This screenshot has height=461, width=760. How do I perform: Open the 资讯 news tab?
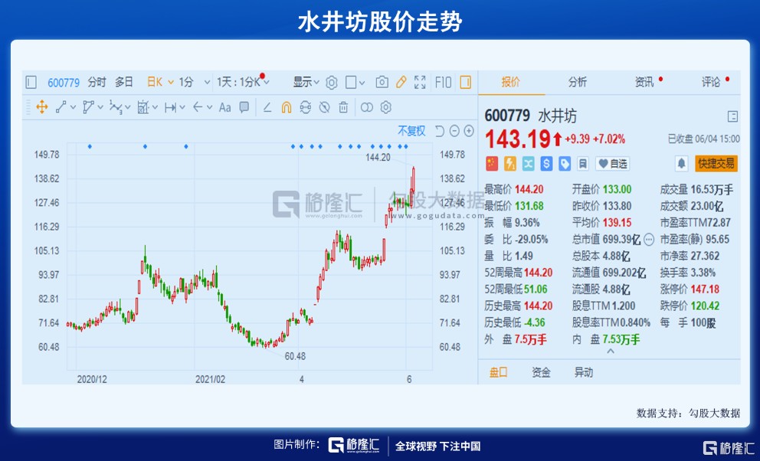644,83
